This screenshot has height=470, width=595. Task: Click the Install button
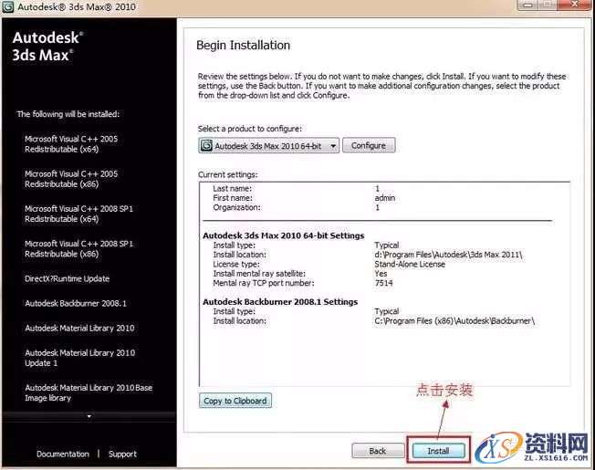click(438, 451)
